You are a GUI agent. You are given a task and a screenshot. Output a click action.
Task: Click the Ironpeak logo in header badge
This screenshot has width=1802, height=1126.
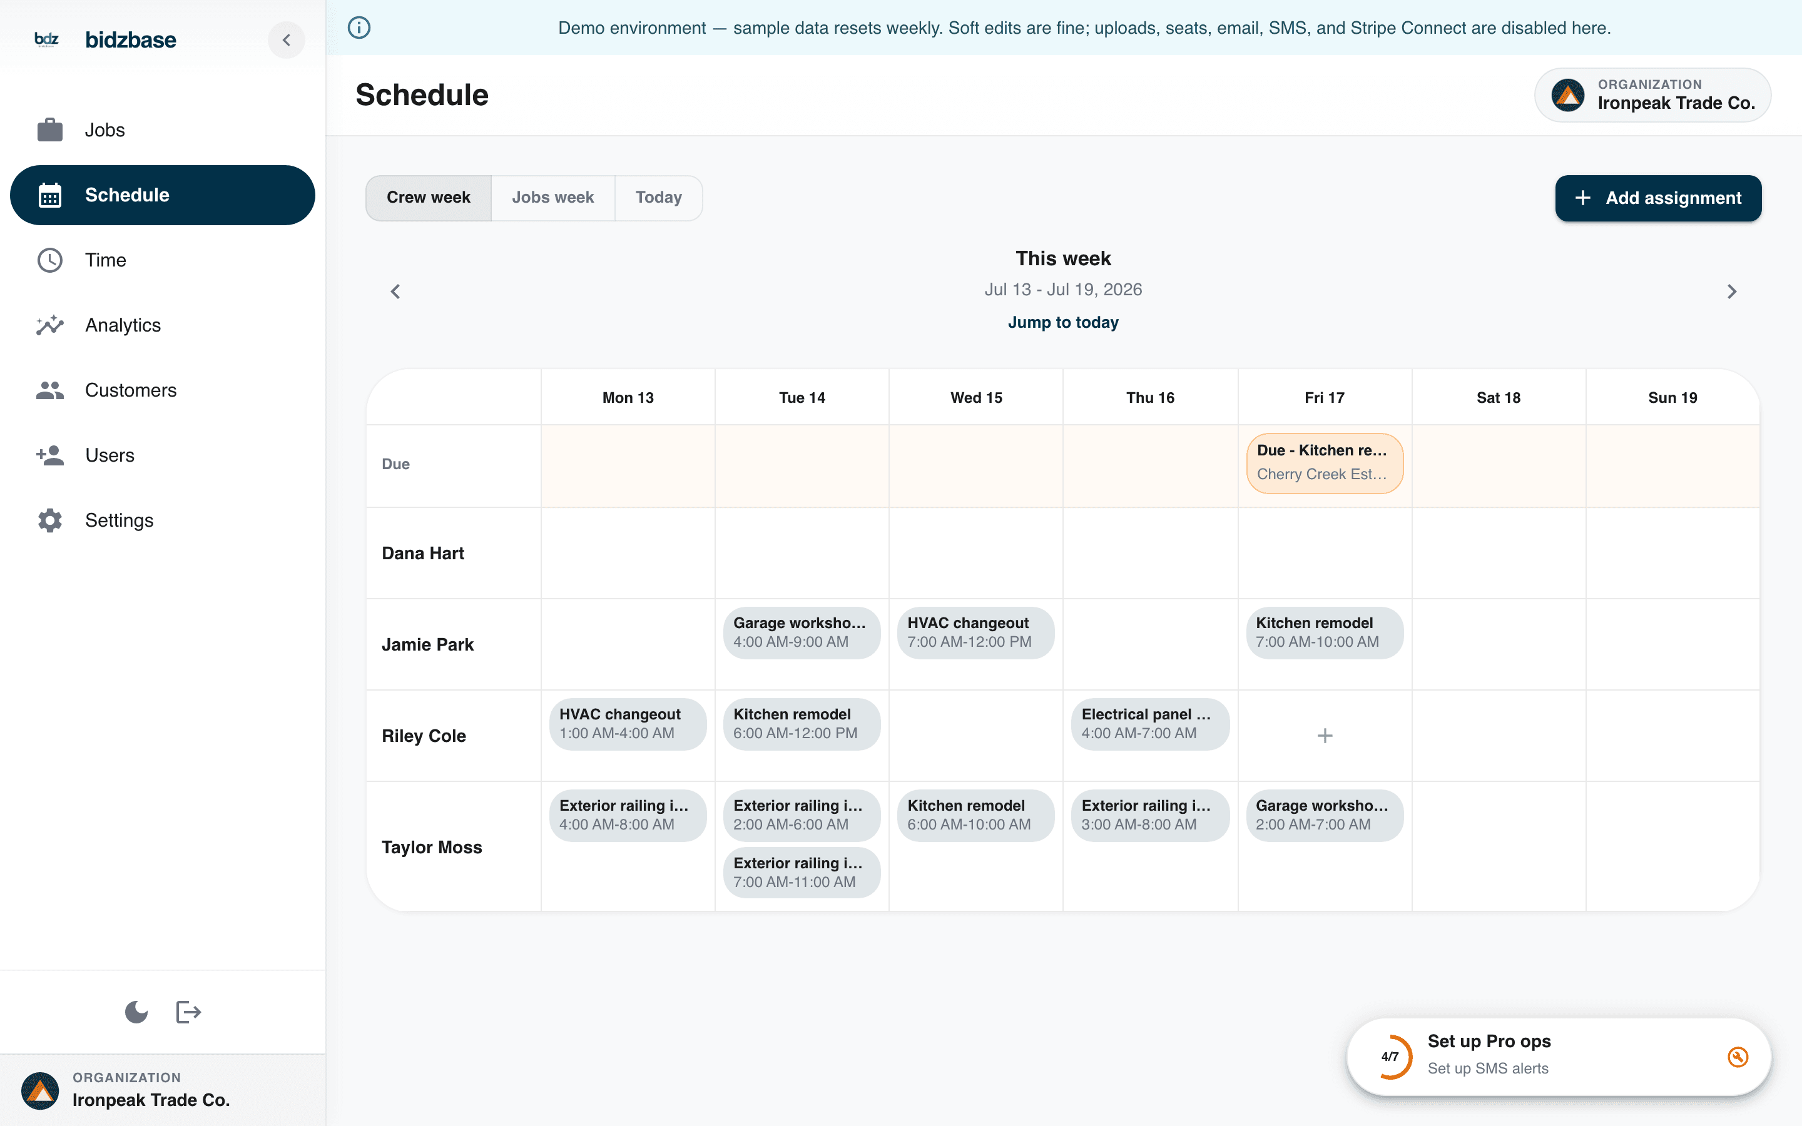click(x=1568, y=95)
